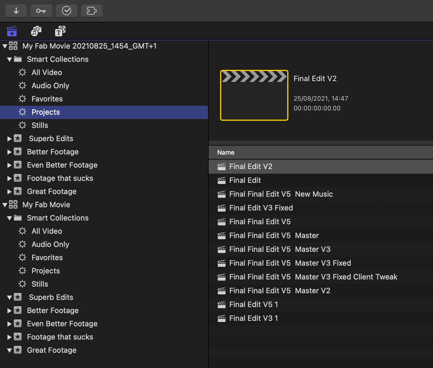Click the second My Fab Movie library icon
This screenshot has height=368, width=433.
[x=13, y=205]
